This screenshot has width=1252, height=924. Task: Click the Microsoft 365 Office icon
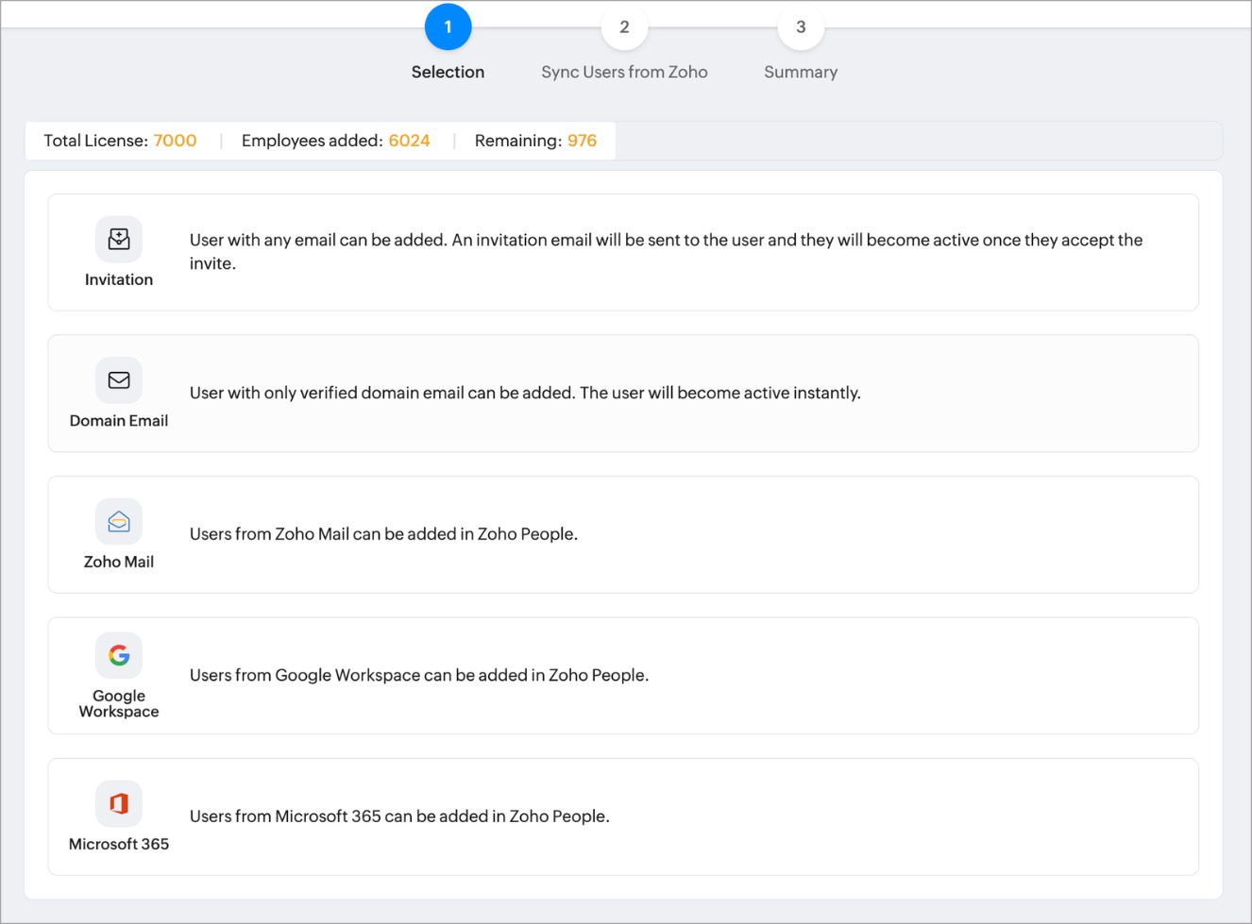119,803
